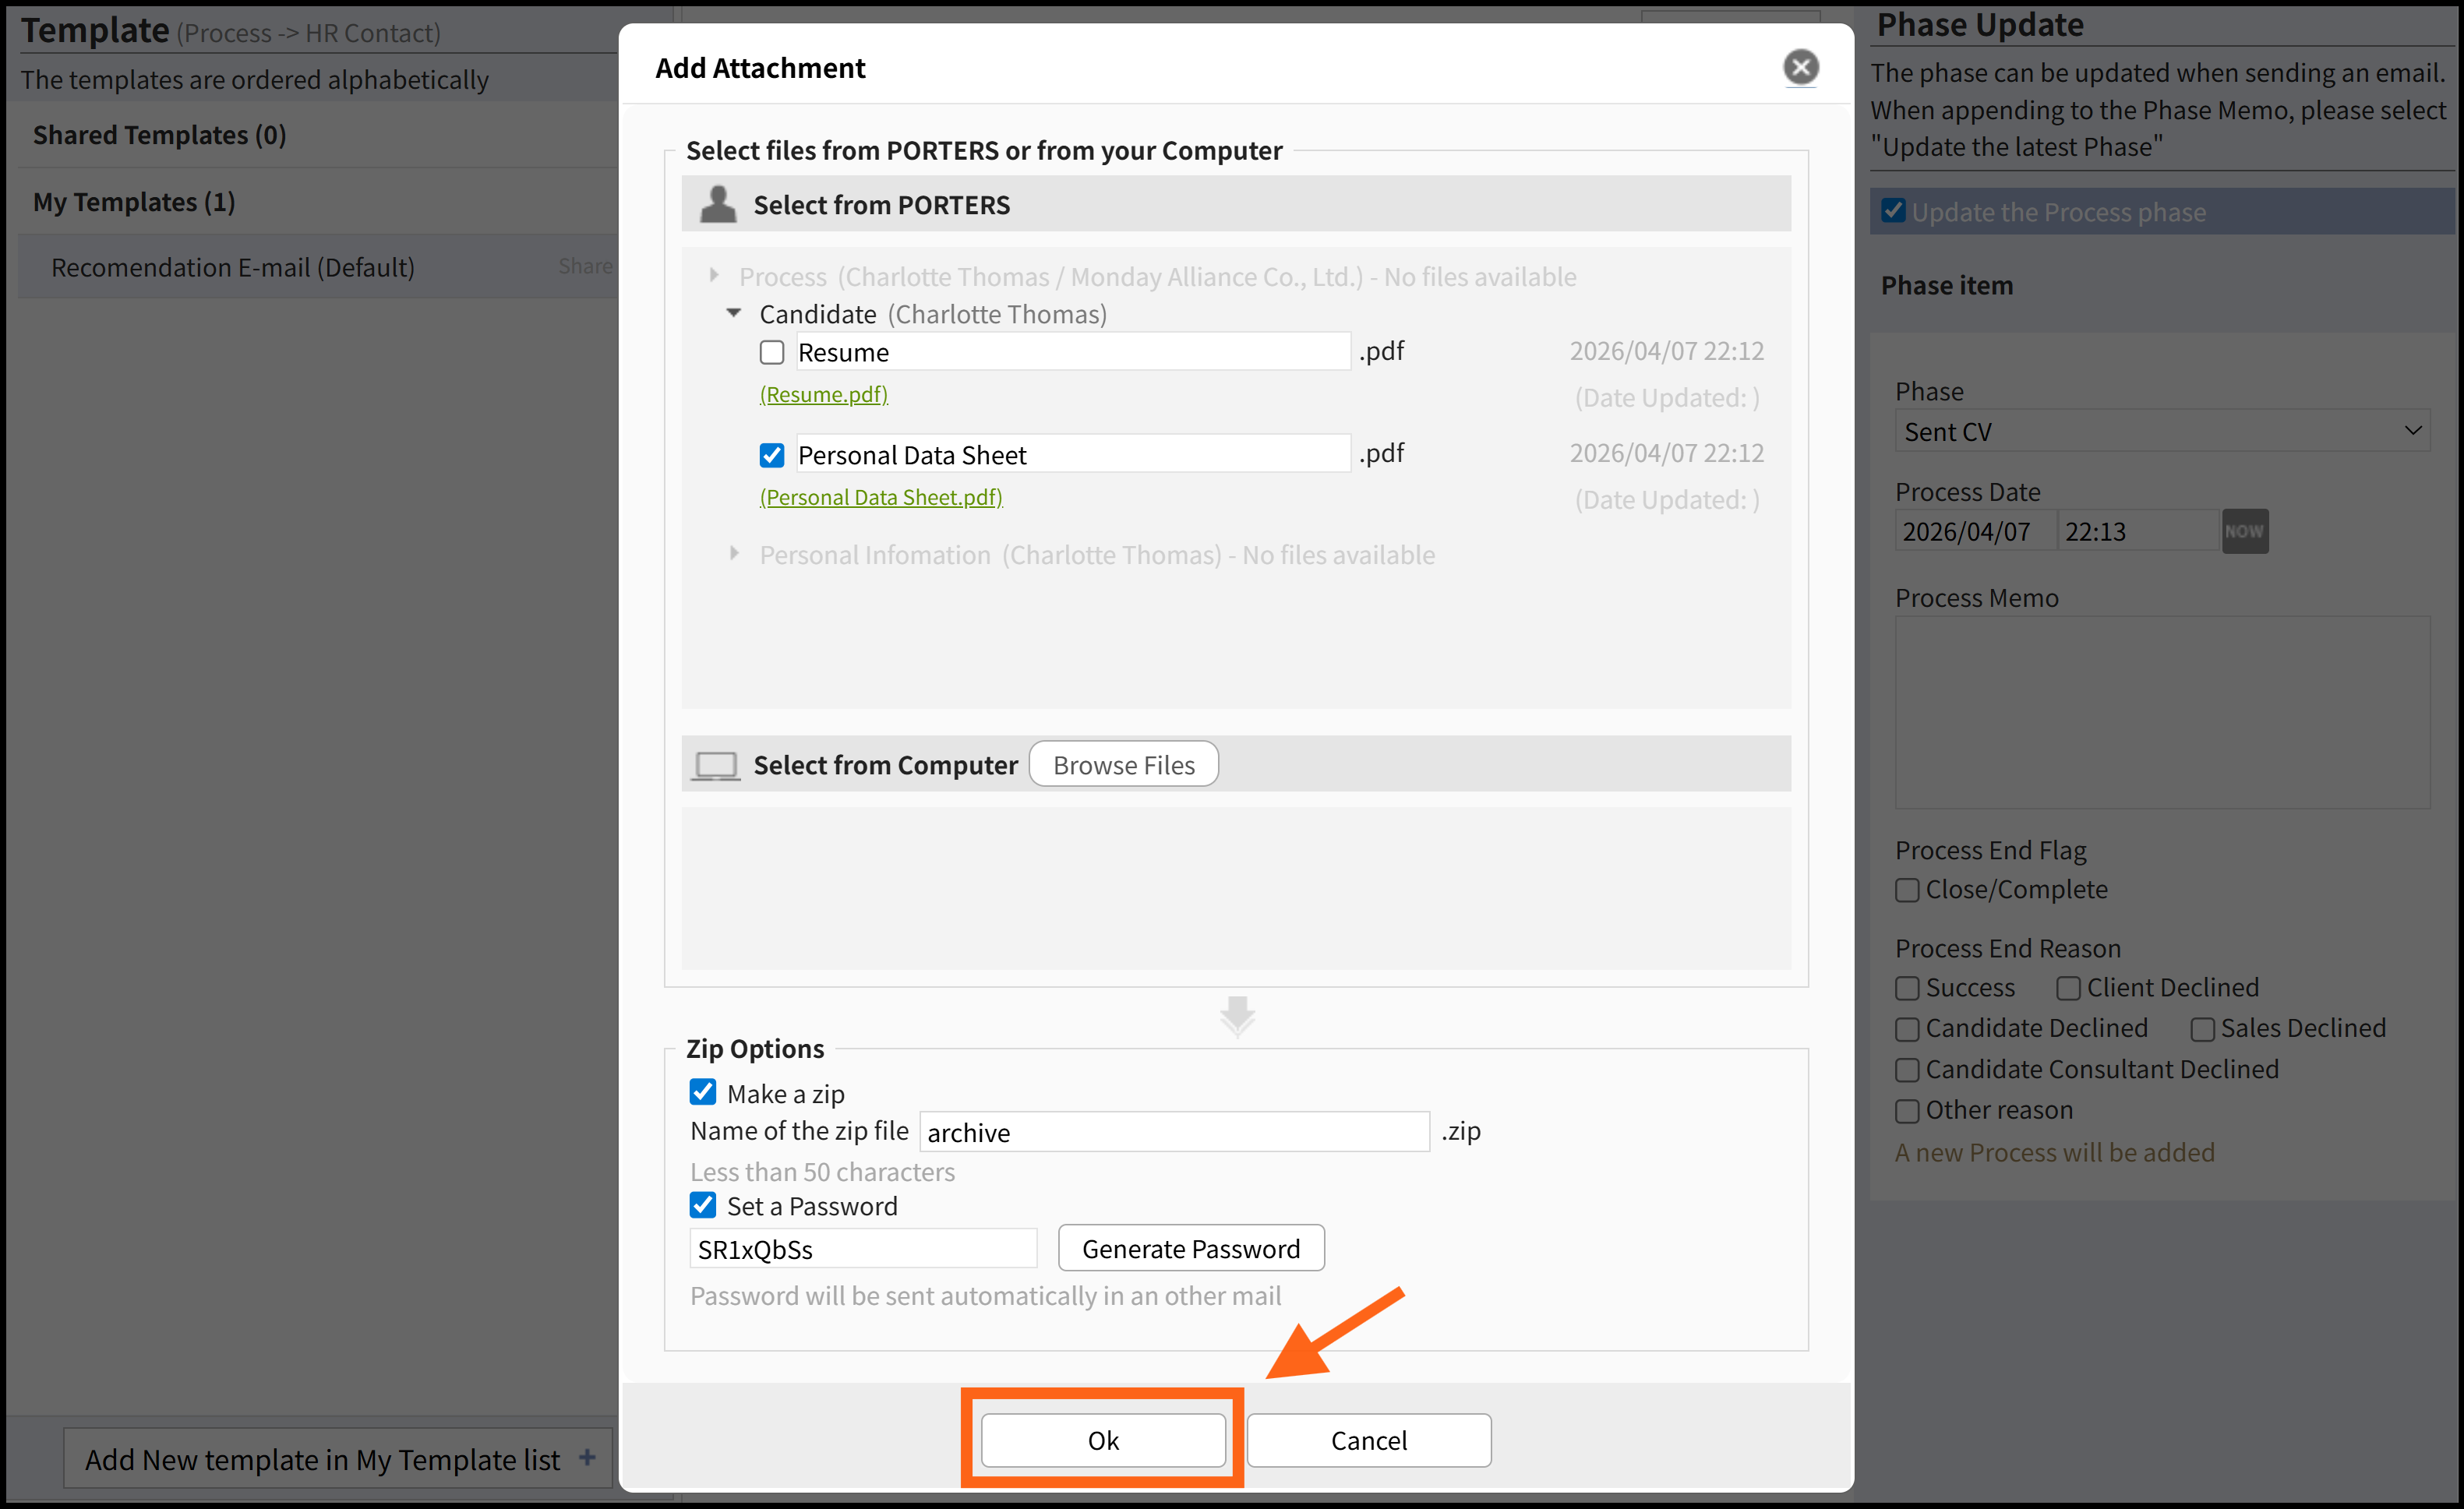Select the Recomendation E-mail (Default) template

pyautogui.click(x=233, y=267)
